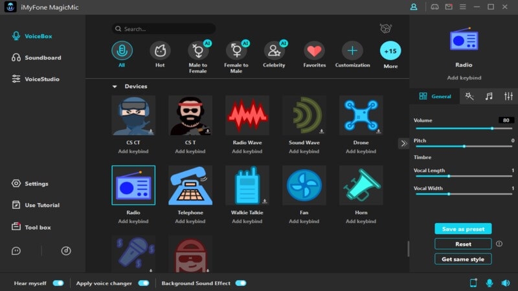Collapse the Devices section
Viewport: 518px width, 291px height.
point(115,87)
